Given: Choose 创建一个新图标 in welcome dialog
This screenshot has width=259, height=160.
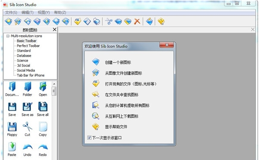Looking at the screenshot, I should [x=118, y=62].
